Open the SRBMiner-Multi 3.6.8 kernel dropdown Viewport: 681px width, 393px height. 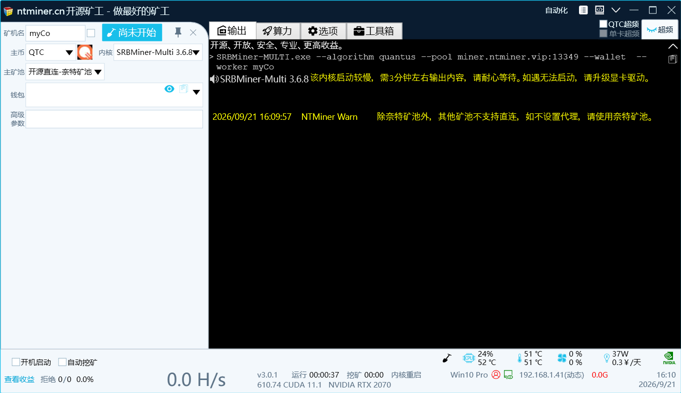coord(158,52)
